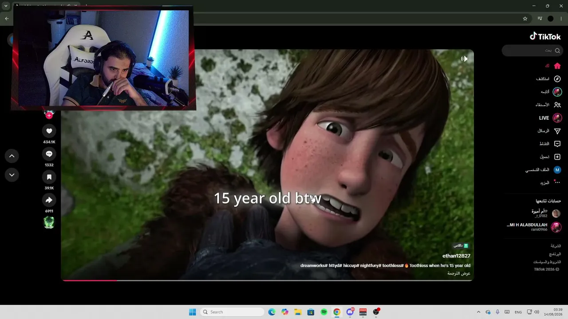Viewport: 568px width, 319px height.
Task: Seek along the video progress bar
Action: click(268, 280)
